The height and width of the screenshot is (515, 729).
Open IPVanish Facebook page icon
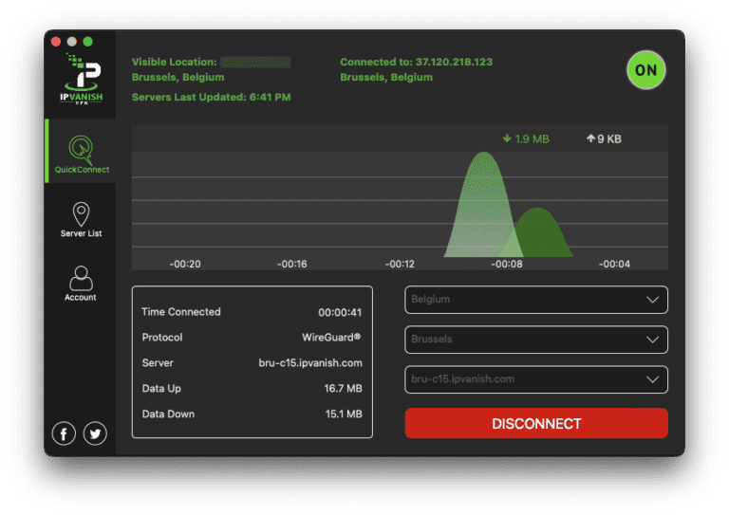coord(64,433)
